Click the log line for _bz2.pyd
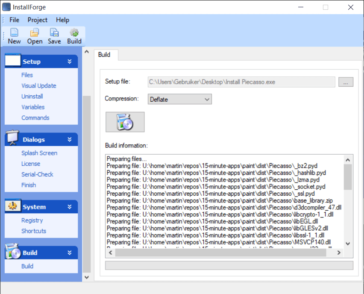 tap(212, 166)
